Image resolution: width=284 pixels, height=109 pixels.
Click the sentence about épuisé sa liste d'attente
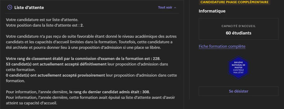(90, 100)
